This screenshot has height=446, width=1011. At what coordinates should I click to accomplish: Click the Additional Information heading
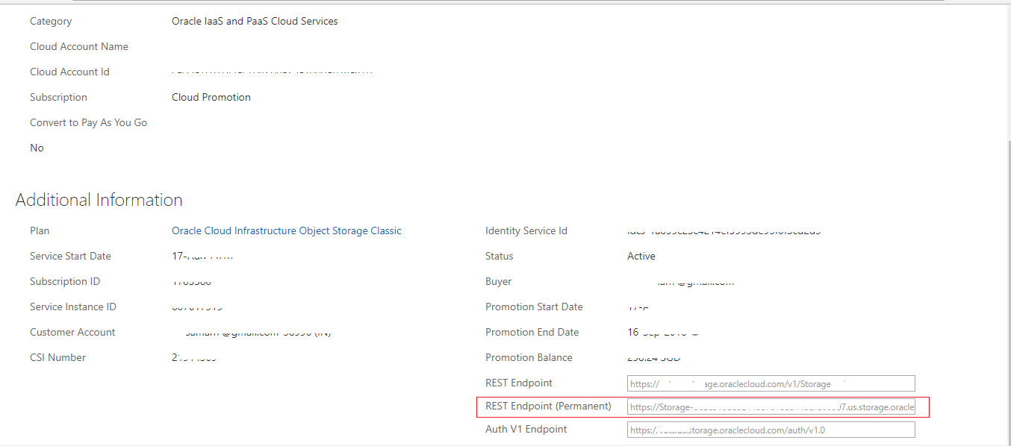99,200
